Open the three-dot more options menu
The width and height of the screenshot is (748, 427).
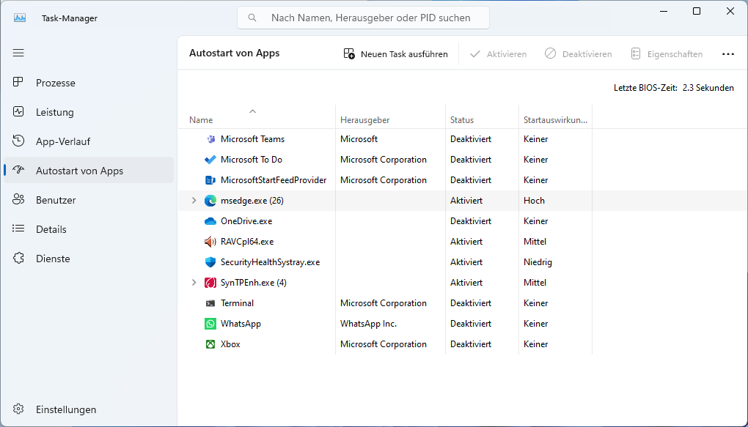pos(728,54)
